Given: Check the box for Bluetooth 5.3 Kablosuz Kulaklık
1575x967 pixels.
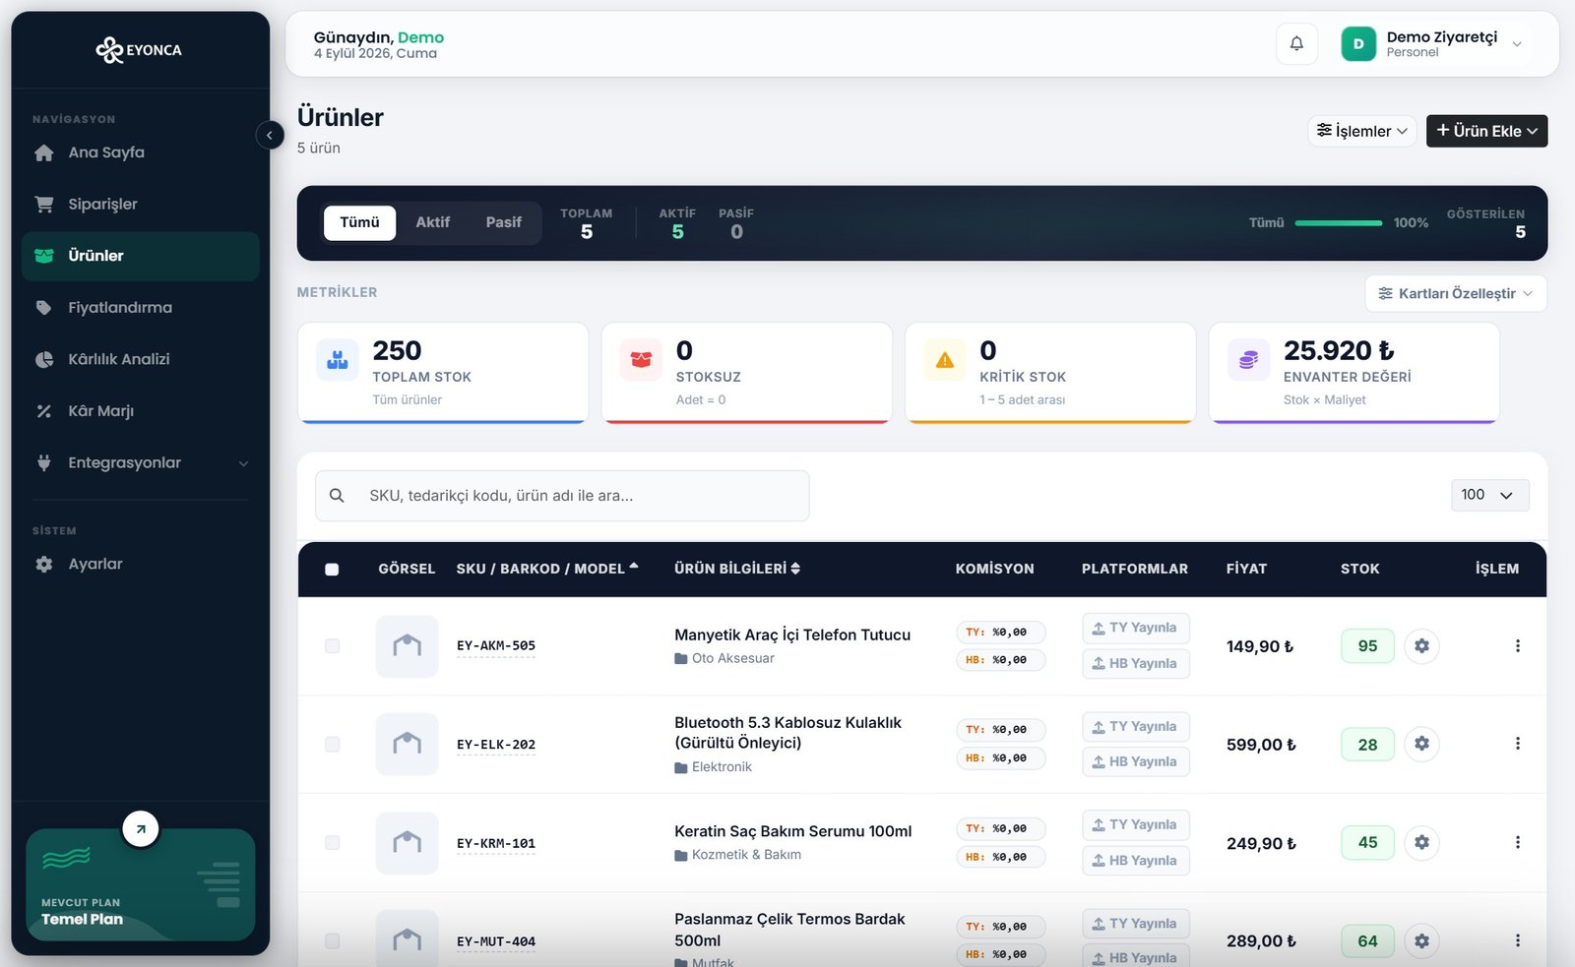Looking at the screenshot, I should (x=332, y=744).
